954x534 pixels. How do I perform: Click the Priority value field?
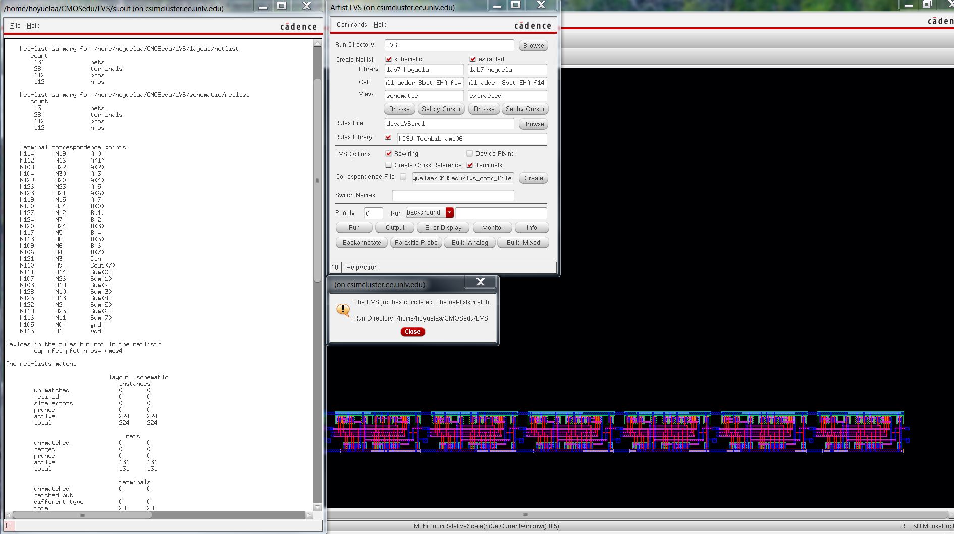[374, 213]
